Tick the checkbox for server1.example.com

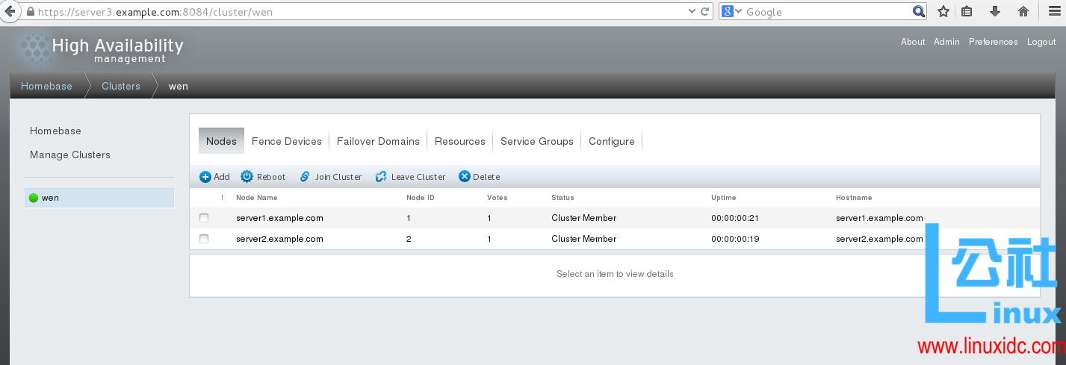pos(204,218)
